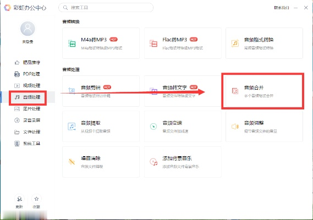The height and width of the screenshot is (220, 313).
Task: Open the 音频变速 tool card
Action: coord(183,127)
